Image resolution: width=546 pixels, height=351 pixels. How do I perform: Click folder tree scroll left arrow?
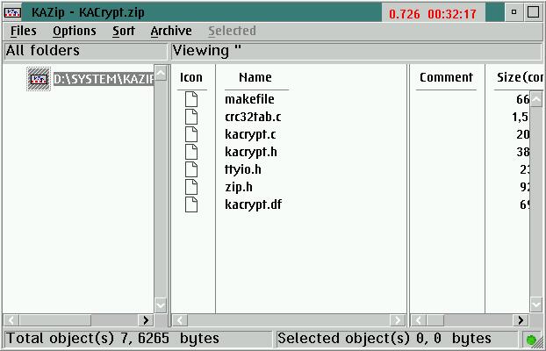coord(11,320)
